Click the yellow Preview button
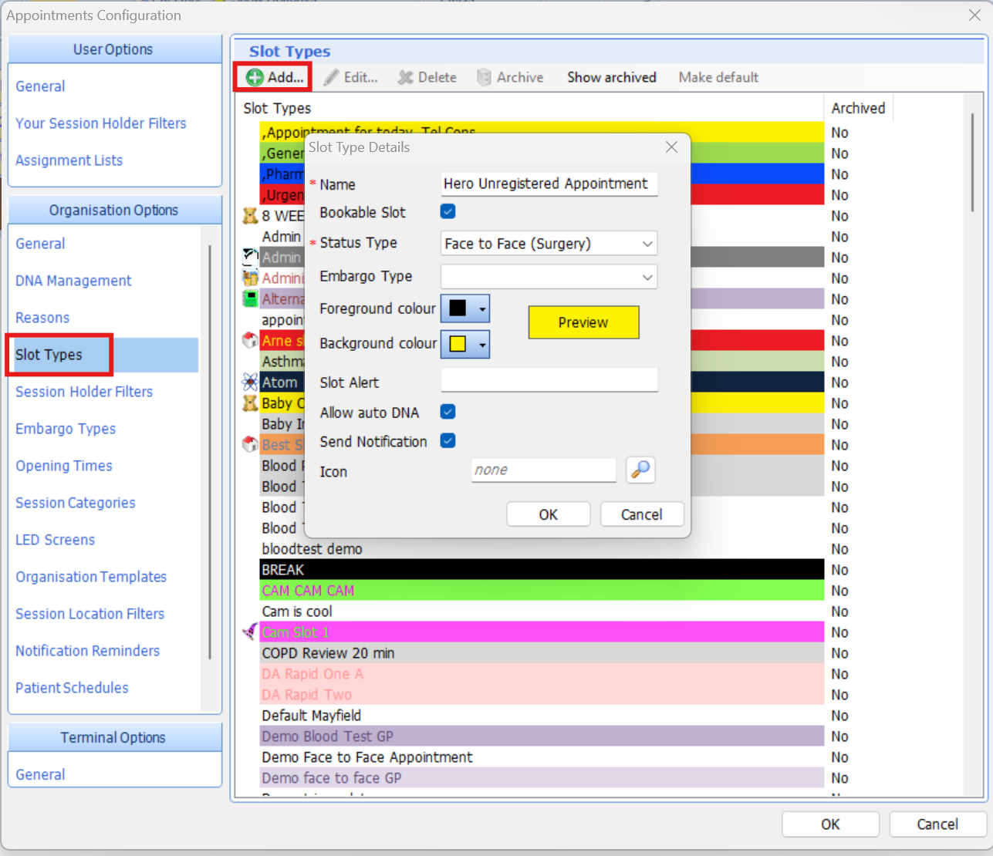Image resolution: width=993 pixels, height=856 pixels. click(583, 322)
